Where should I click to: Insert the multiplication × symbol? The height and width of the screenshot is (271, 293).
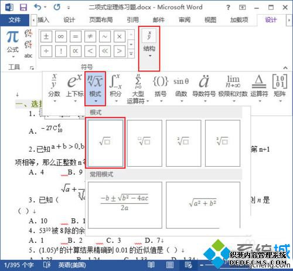click(120, 36)
